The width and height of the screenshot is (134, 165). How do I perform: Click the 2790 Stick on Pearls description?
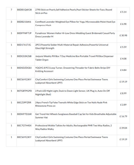(x=73, y=11)
